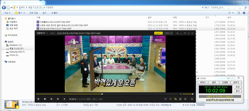Image resolution: width=249 pixels, height=111 pixels.
Task: Click the AVC1 video codec label
Action: tap(95, 99)
